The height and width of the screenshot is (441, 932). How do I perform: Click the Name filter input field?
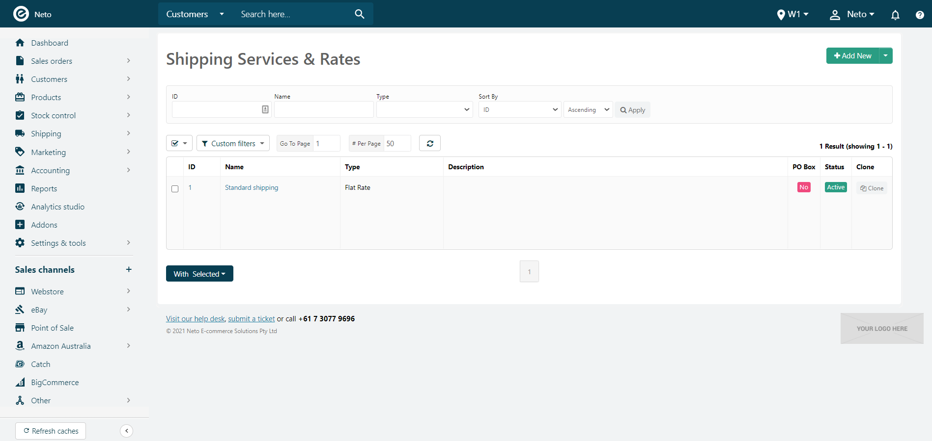324,109
